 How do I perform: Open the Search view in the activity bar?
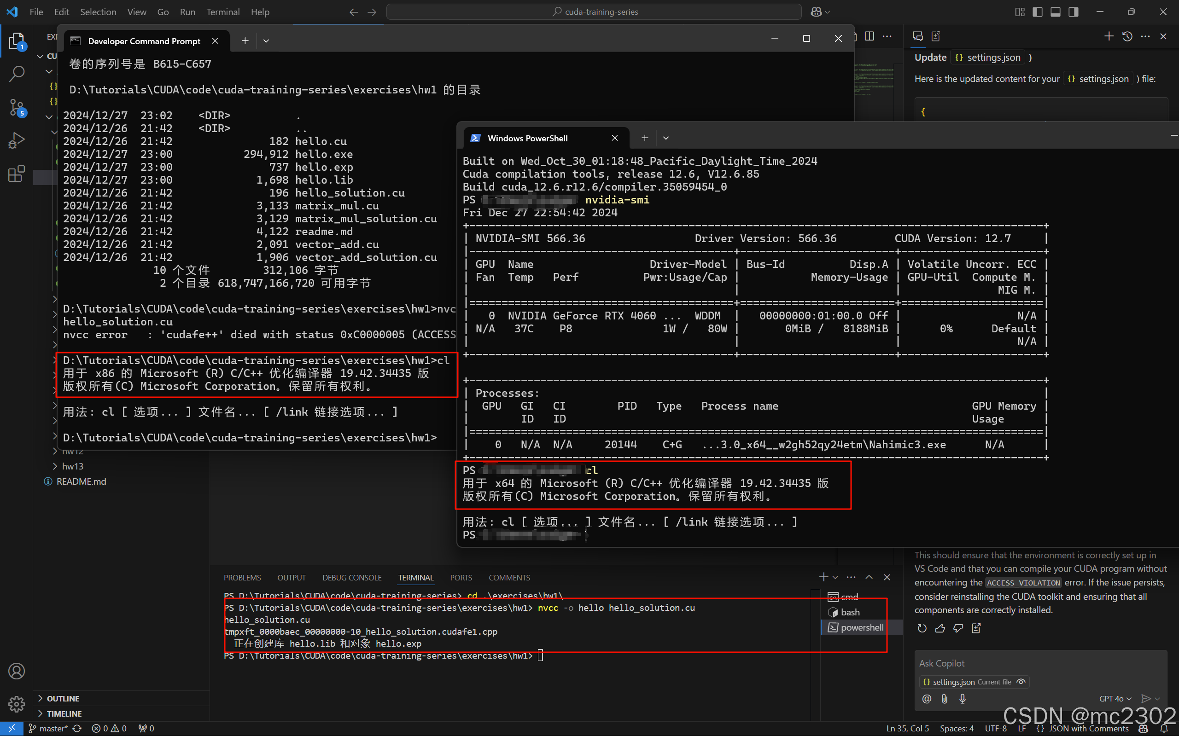pyautogui.click(x=16, y=73)
